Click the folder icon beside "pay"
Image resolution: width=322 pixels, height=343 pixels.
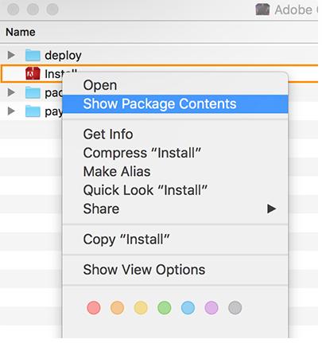[33, 111]
